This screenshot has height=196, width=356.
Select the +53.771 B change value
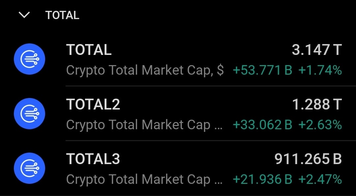262,70
